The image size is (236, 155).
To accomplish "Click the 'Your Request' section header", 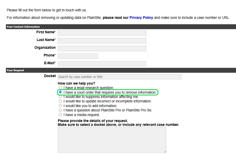I will [15, 70].
